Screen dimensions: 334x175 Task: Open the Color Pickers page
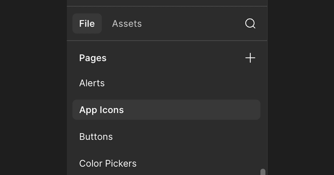point(108,163)
